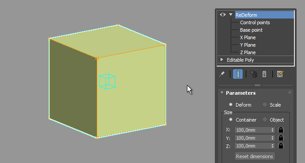The image size is (305, 163).
Task: Expand the Editable Poly entry
Action: pyautogui.click(x=221, y=60)
